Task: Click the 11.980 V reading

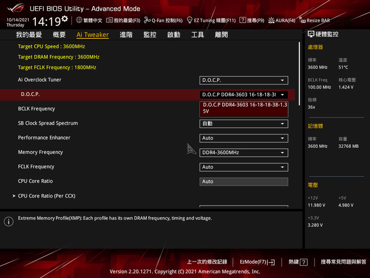Action: tap(317, 205)
